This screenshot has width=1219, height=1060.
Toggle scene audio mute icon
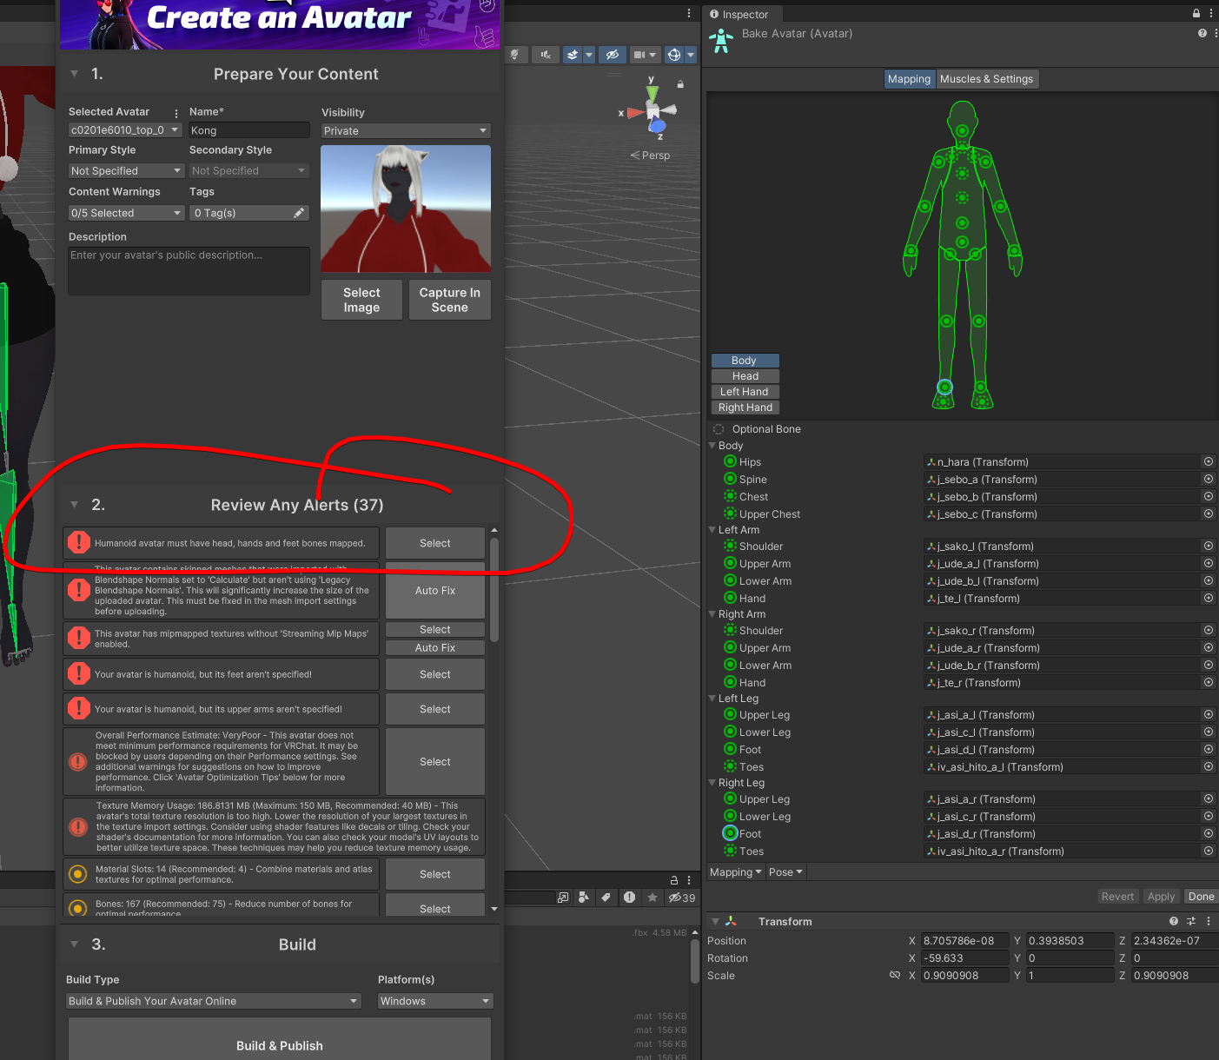click(x=546, y=55)
